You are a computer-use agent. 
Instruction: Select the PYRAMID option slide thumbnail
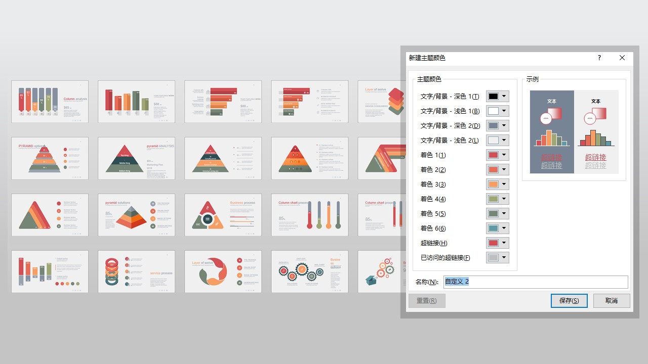(50, 158)
